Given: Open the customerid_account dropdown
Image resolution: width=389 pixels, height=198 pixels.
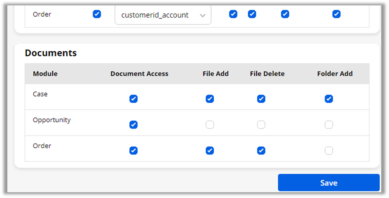Looking at the screenshot, I should point(163,15).
